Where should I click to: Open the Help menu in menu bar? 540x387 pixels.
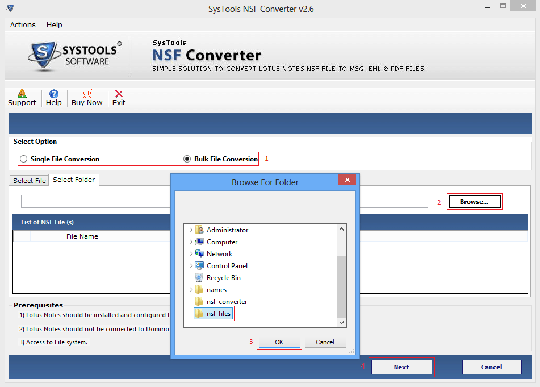pos(55,25)
